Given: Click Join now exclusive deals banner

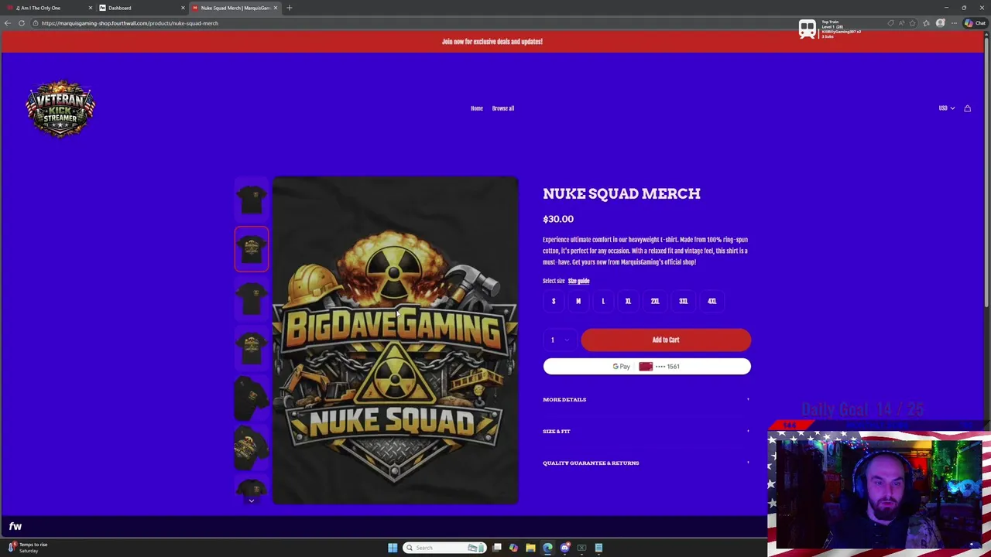Looking at the screenshot, I should 492,42.
